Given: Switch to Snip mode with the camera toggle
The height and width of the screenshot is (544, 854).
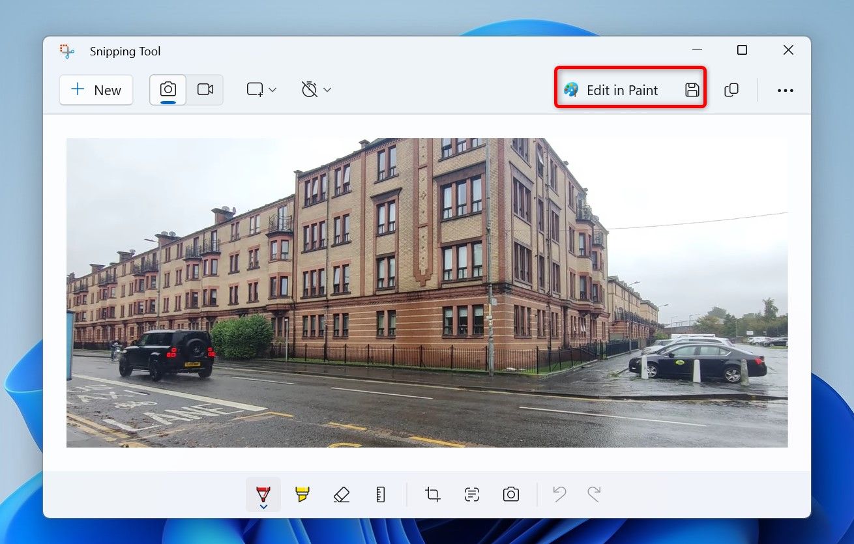Looking at the screenshot, I should 168,90.
